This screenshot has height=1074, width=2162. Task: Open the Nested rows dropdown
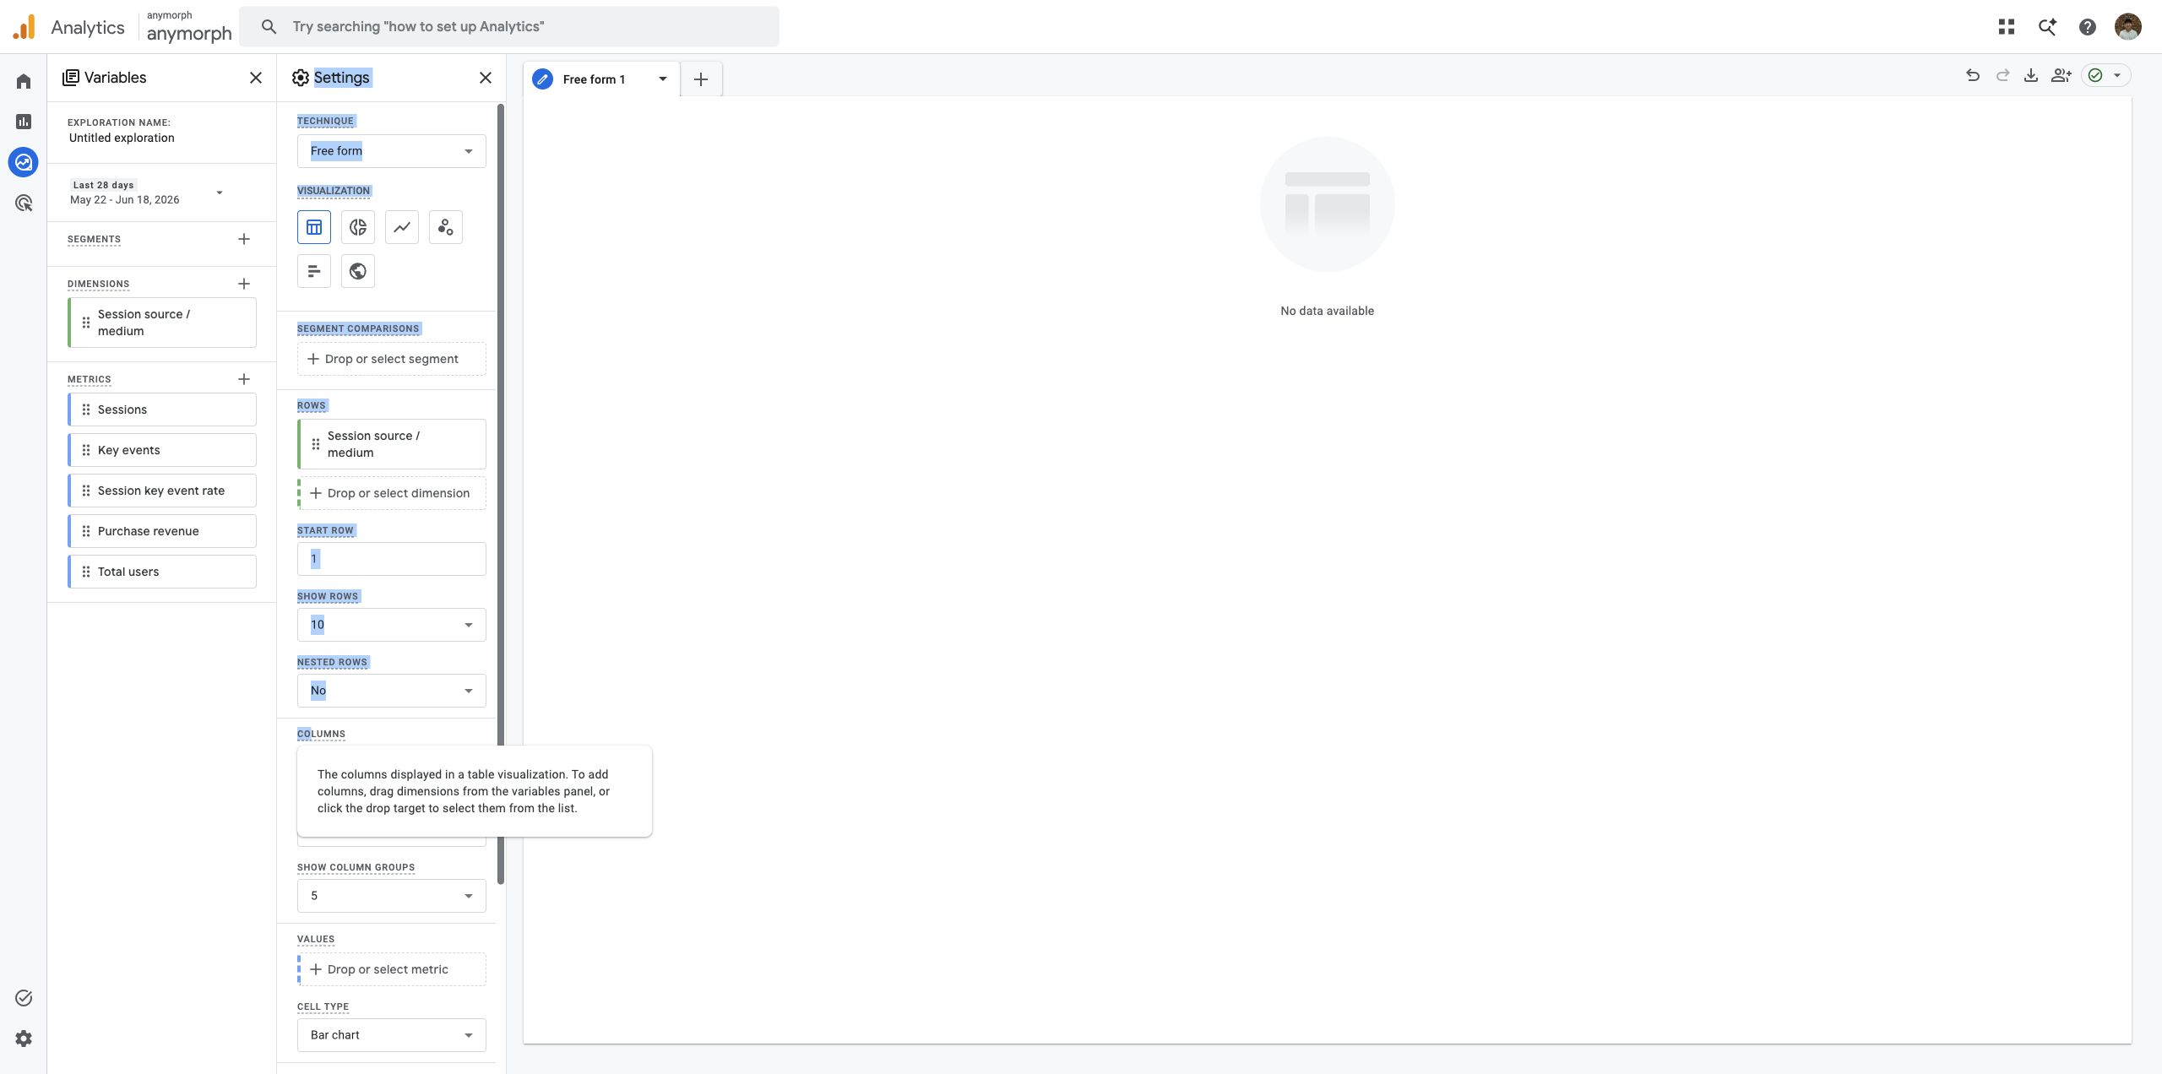(392, 691)
